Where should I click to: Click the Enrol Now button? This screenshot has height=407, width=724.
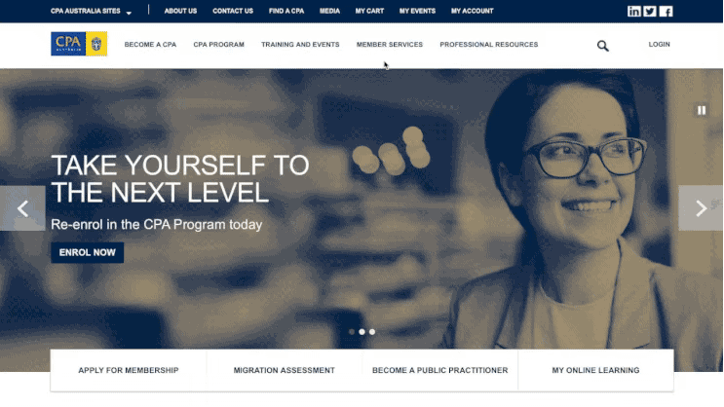click(88, 252)
